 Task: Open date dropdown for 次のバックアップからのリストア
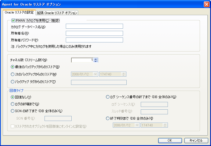(95, 74)
